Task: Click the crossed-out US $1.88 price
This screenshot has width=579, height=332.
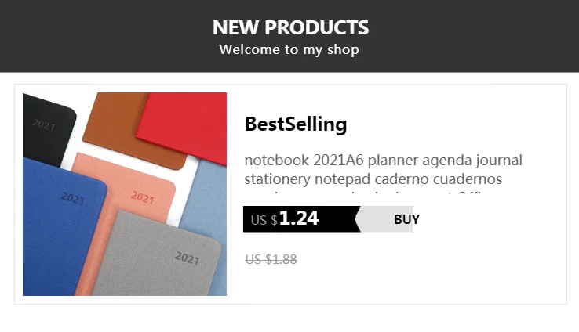Action: pyautogui.click(x=271, y=259)
